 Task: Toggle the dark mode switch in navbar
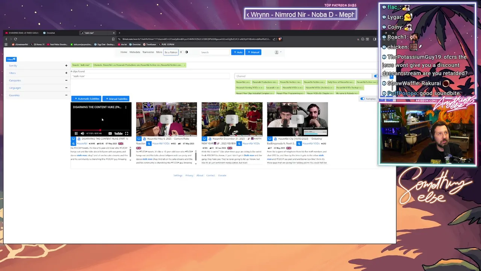click(x=182, y=52)
